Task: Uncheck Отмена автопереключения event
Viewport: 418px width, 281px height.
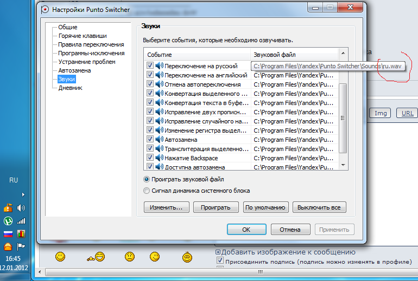Action: 150,84
